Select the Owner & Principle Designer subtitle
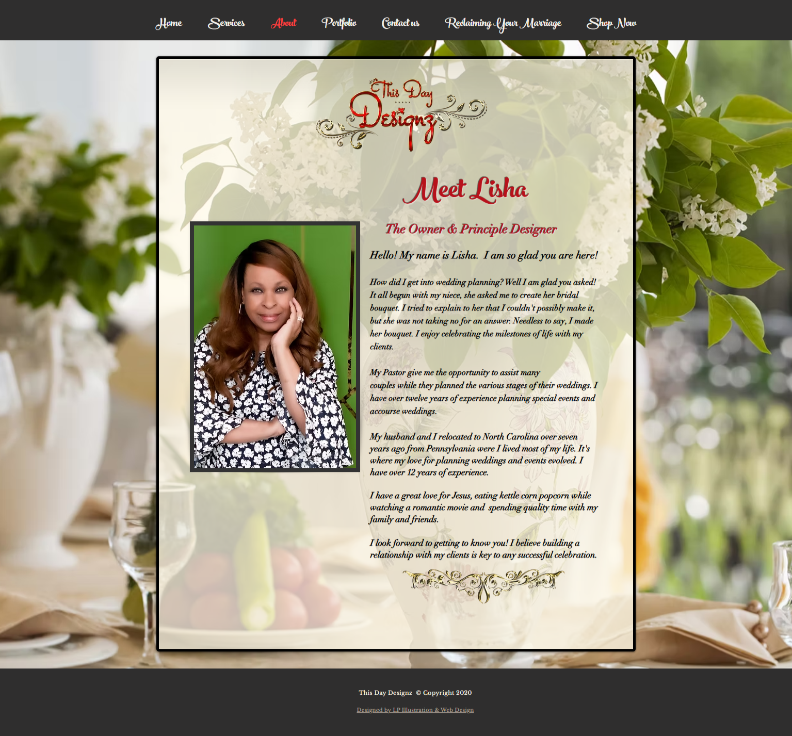 [x=472, y=229]
